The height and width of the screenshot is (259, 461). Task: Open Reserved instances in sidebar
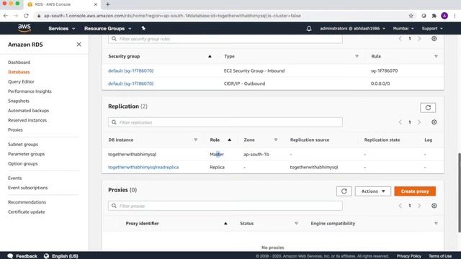(27, 120)
